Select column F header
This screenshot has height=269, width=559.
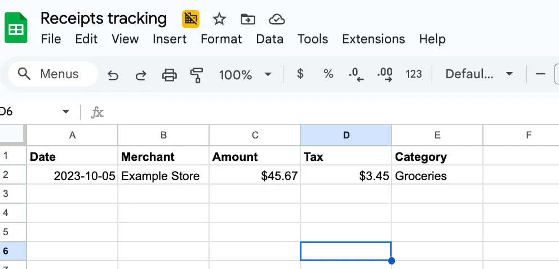coord(521,135)
